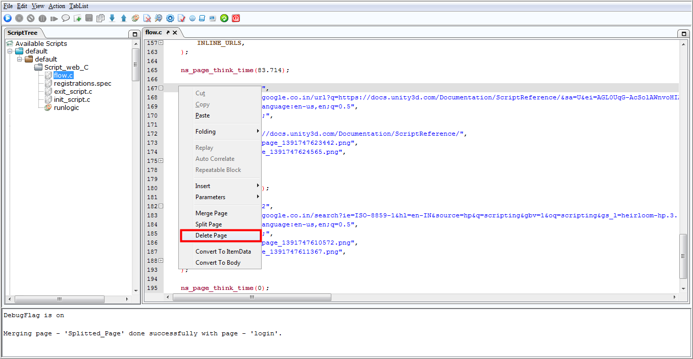The image size is (693, 359).
Task: Click the blue settings gear icon
Action: (x=170, y=18)
